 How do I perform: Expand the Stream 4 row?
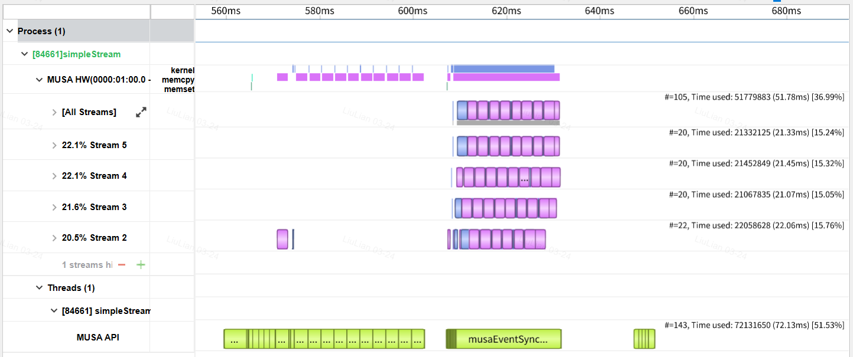(x=54, y=176)
